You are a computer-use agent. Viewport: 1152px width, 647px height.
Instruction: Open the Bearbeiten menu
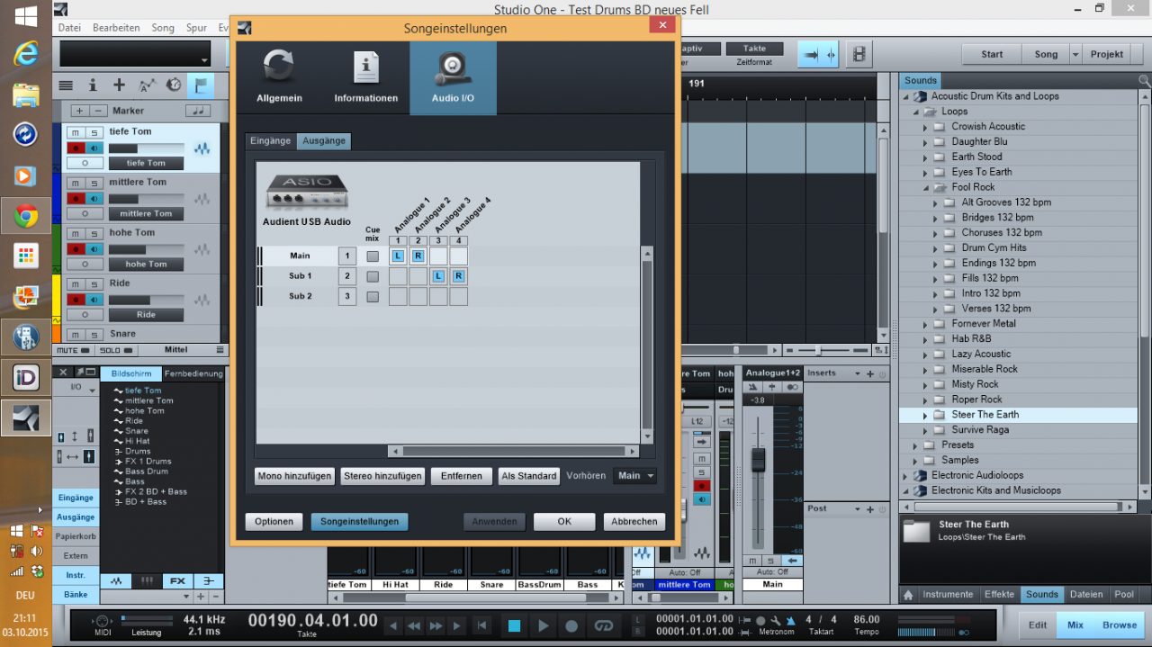116,28
